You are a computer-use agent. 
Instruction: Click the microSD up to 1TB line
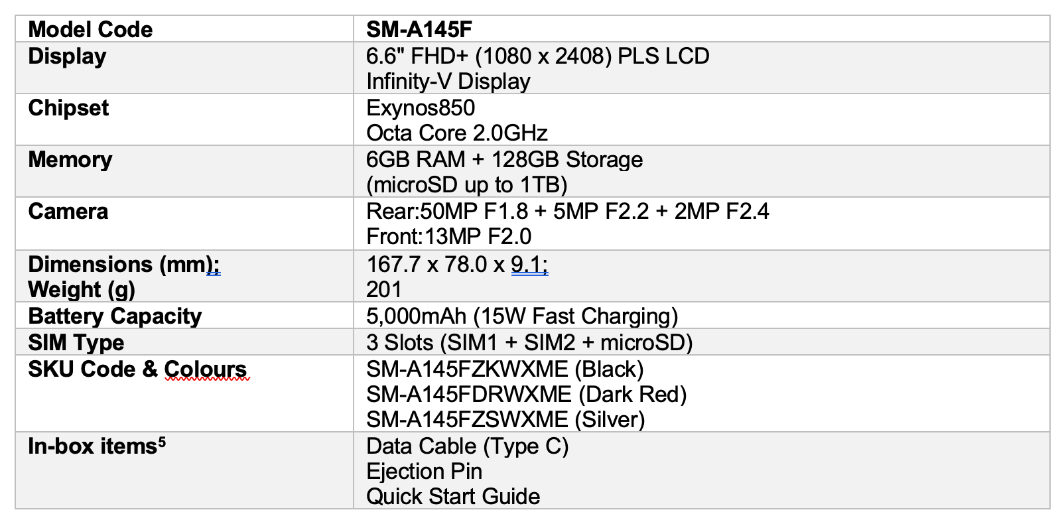(466, 184)
